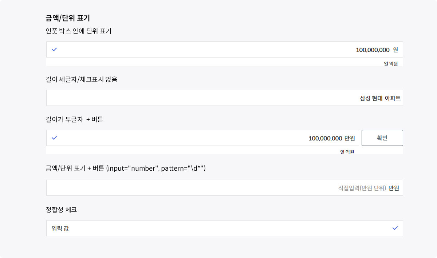This screenshot has width=437, height=258.
Task: Click the checkmark icon in the 원 amount field
Action: coord(54,49)
